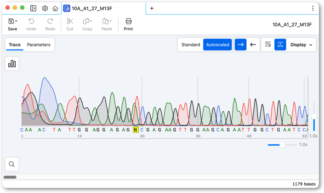
Task: Click the home icon in title bar
Action: pos(55,8)
